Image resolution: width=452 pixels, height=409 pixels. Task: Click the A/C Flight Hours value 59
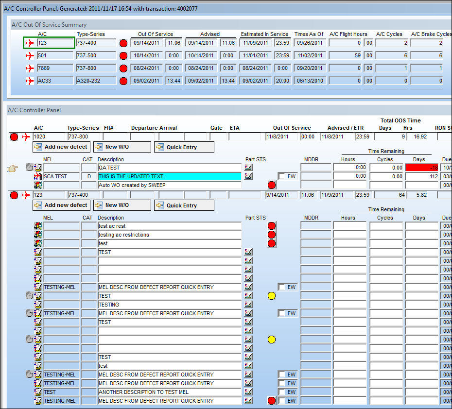coord(345,55)
